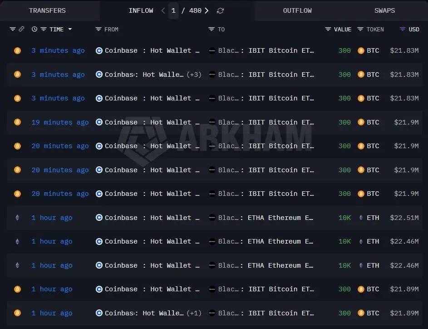Open the leftmost column filter icon
Screen dimensions: 428x329
[12, 29]
